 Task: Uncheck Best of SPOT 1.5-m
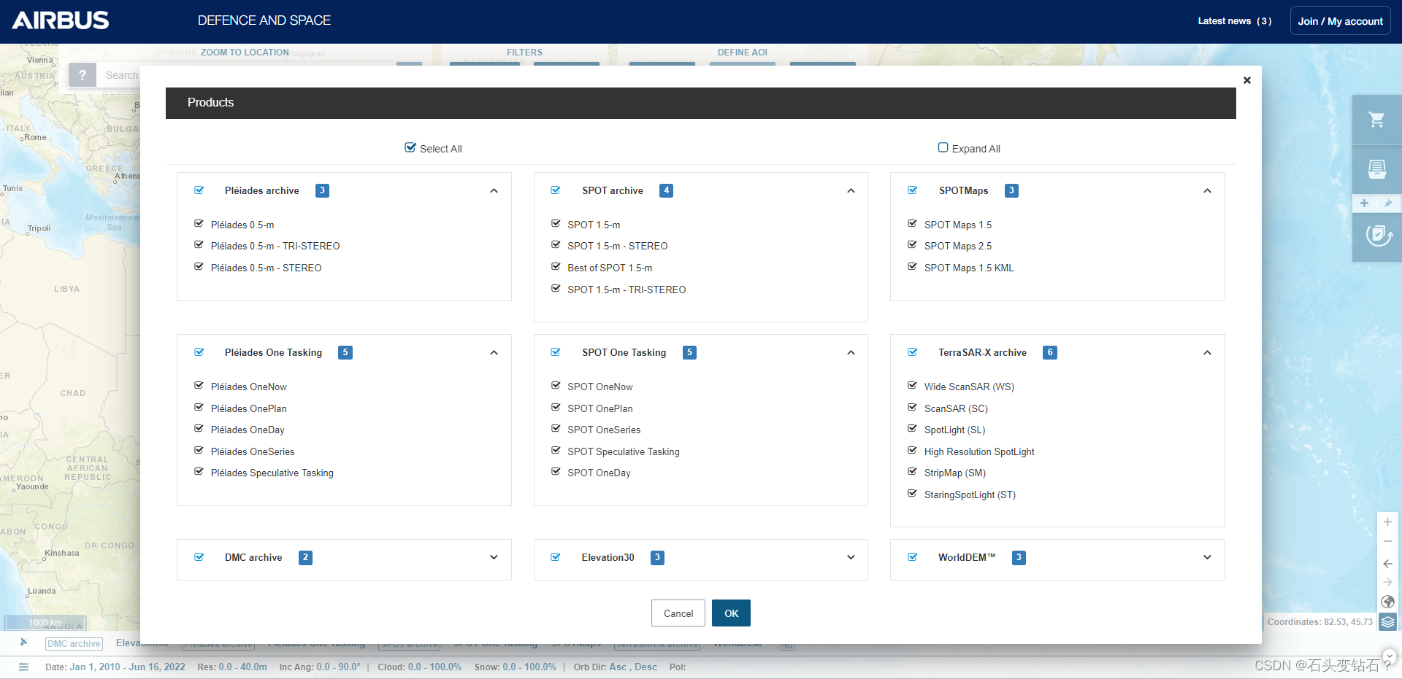[556, 267]
